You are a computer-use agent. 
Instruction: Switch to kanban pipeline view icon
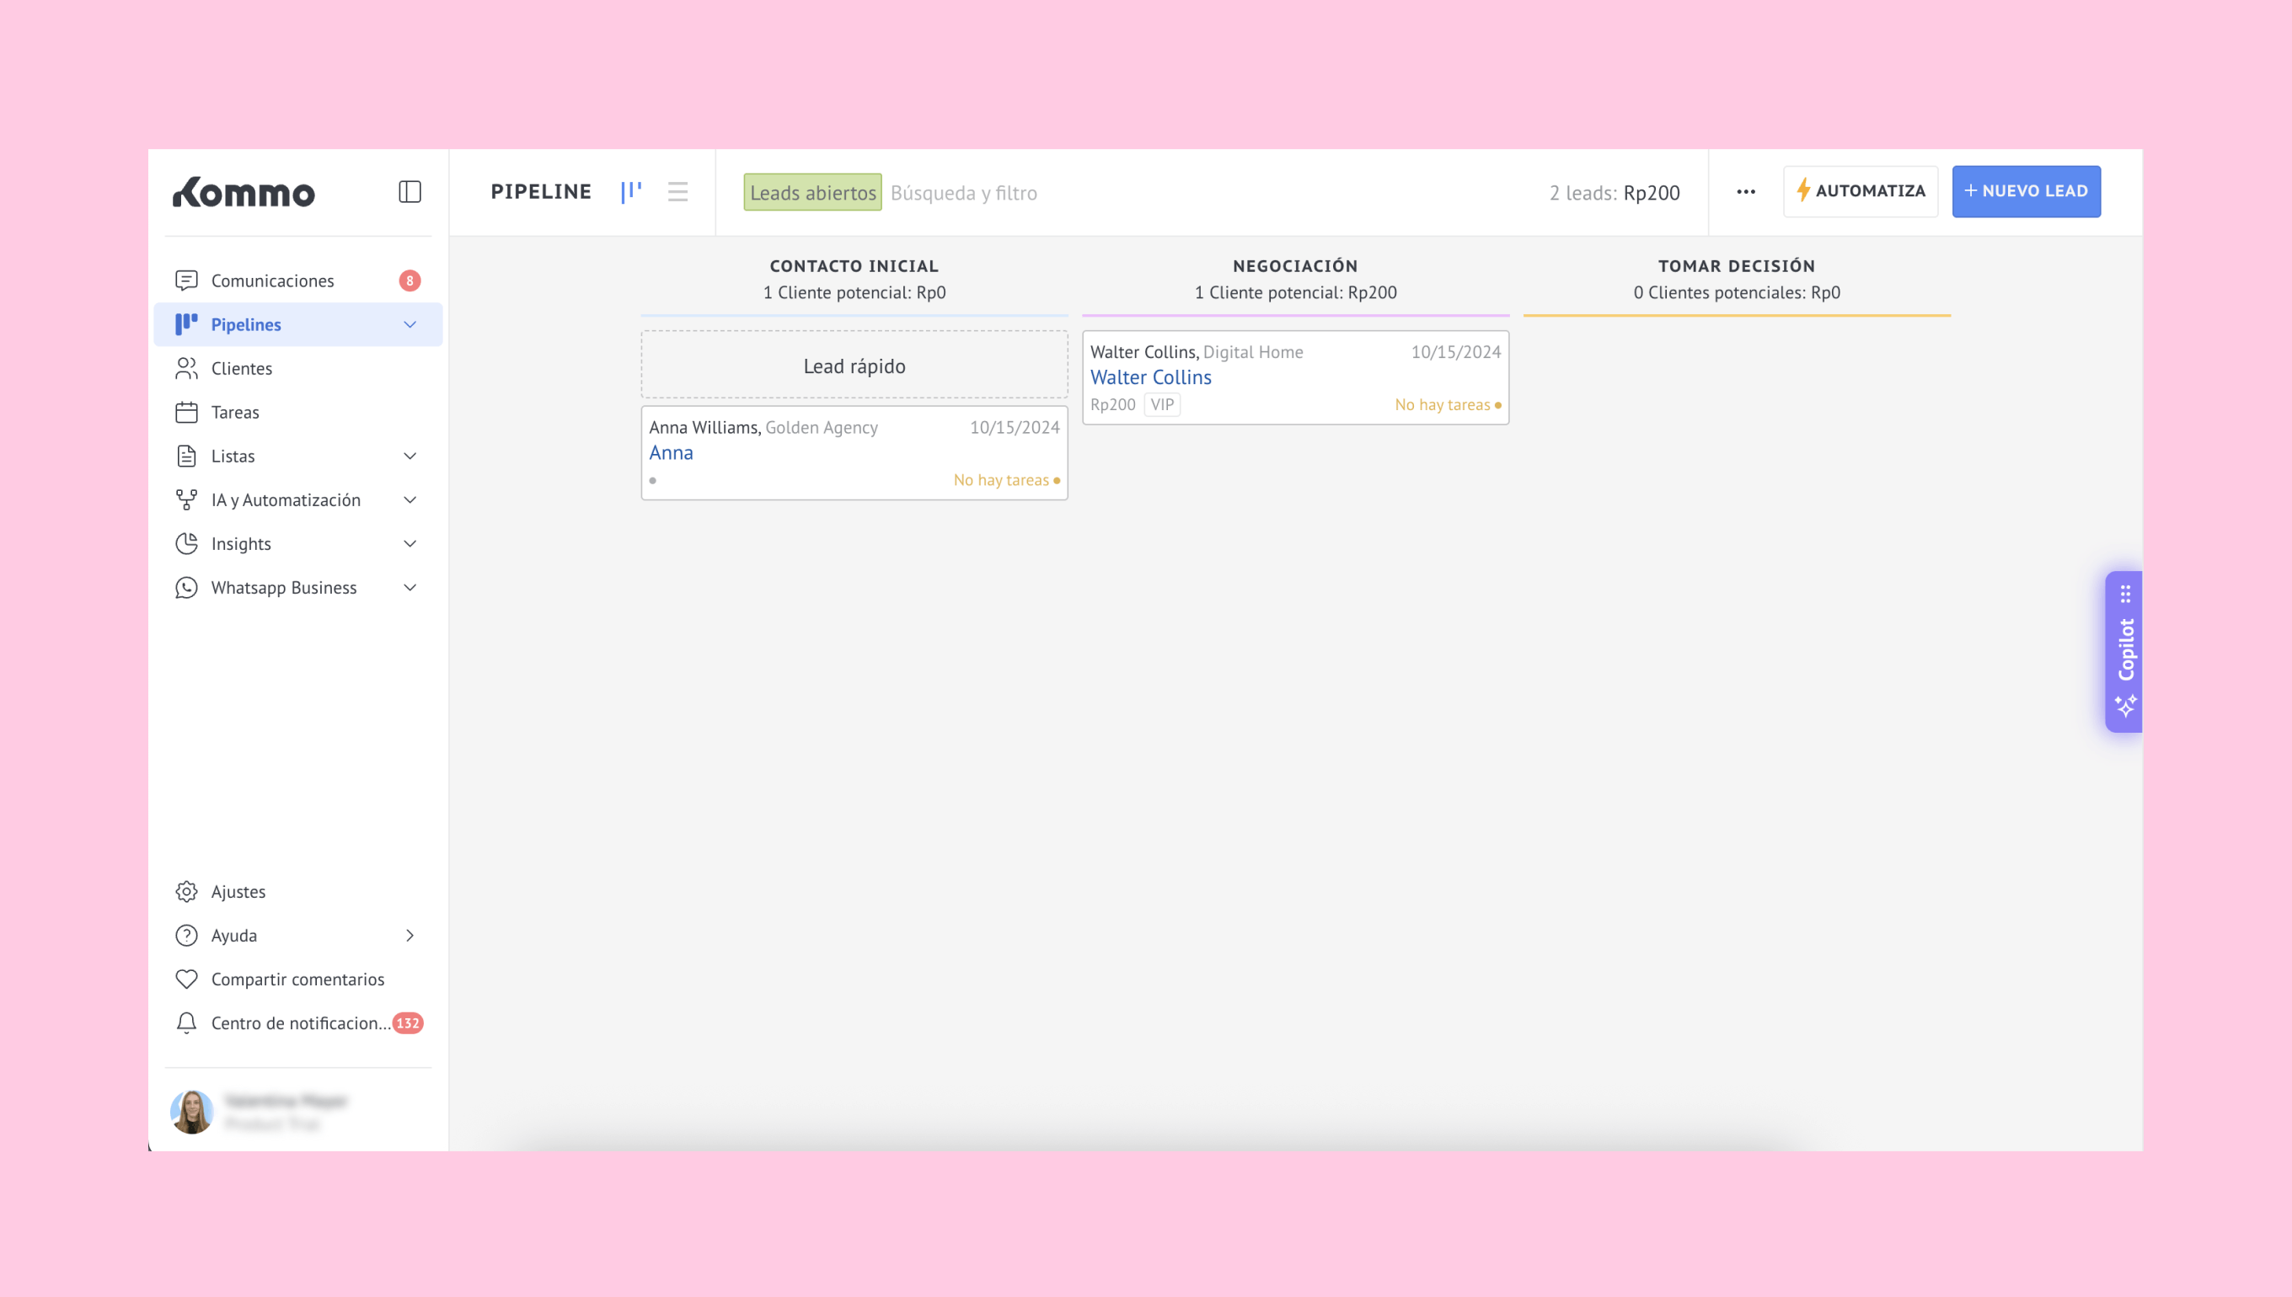[631, 191]
